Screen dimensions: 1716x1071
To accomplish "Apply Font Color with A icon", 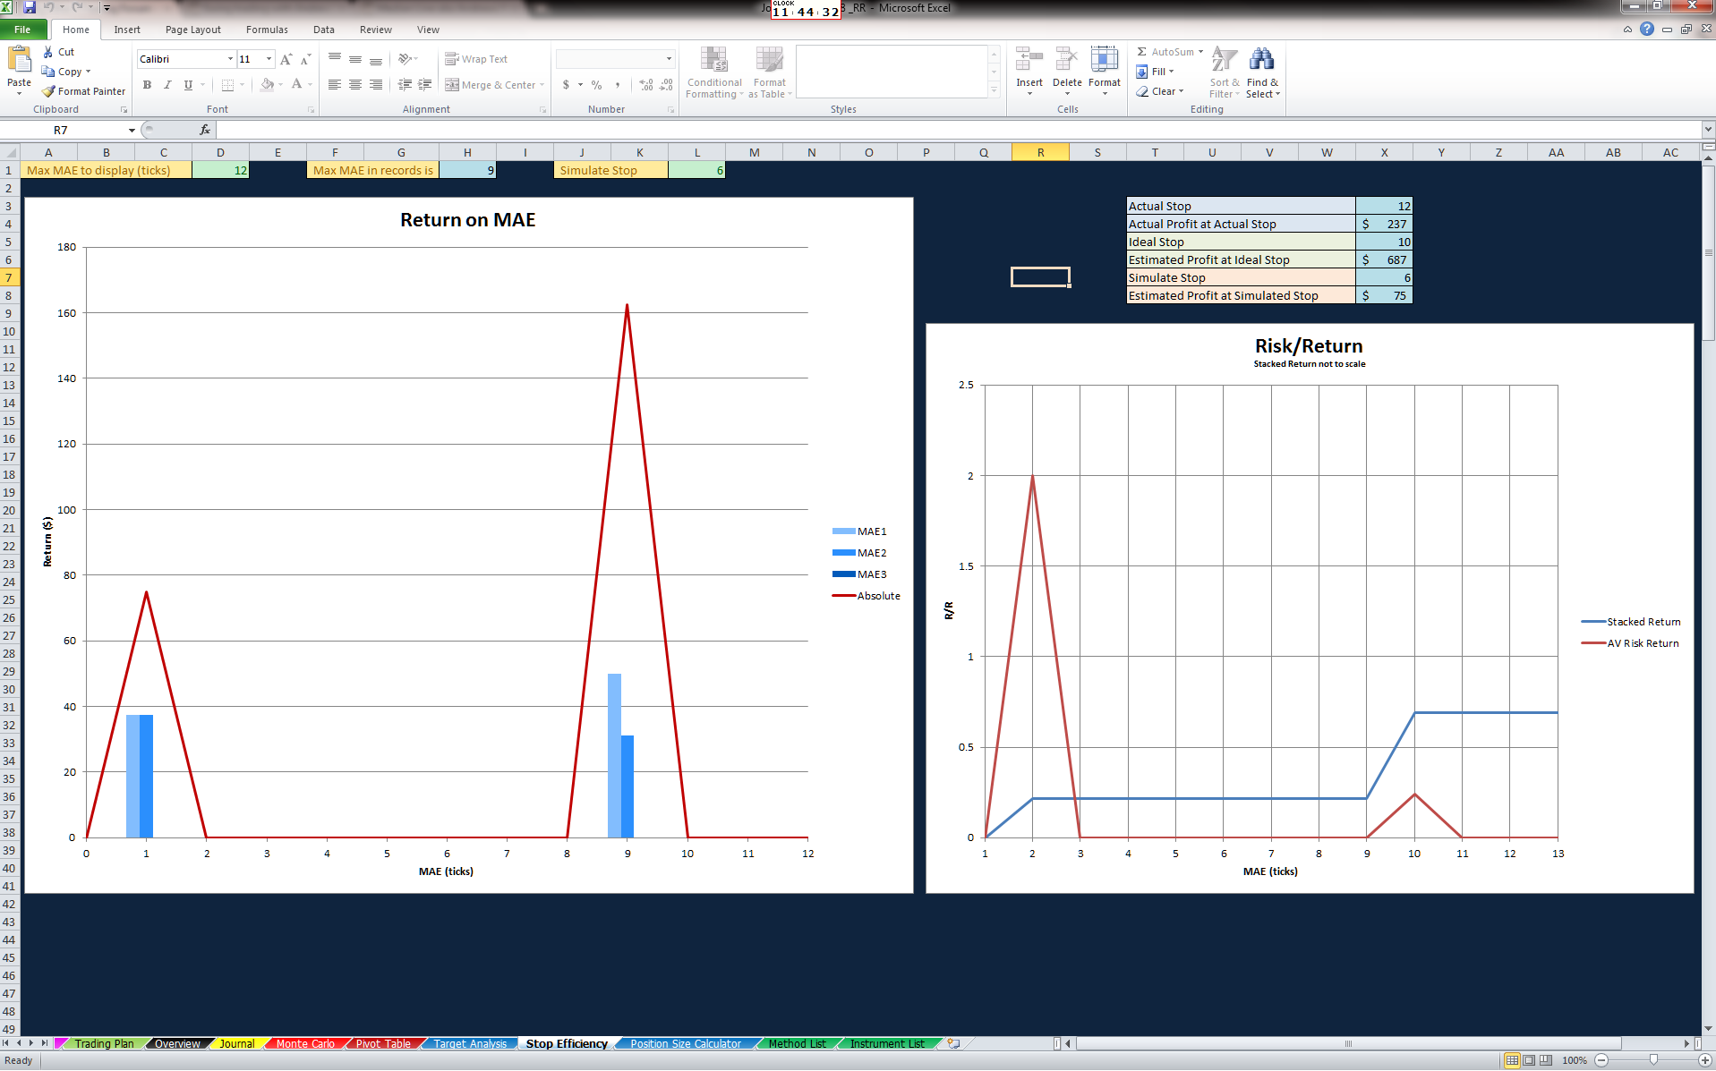I will click(296, 85).
